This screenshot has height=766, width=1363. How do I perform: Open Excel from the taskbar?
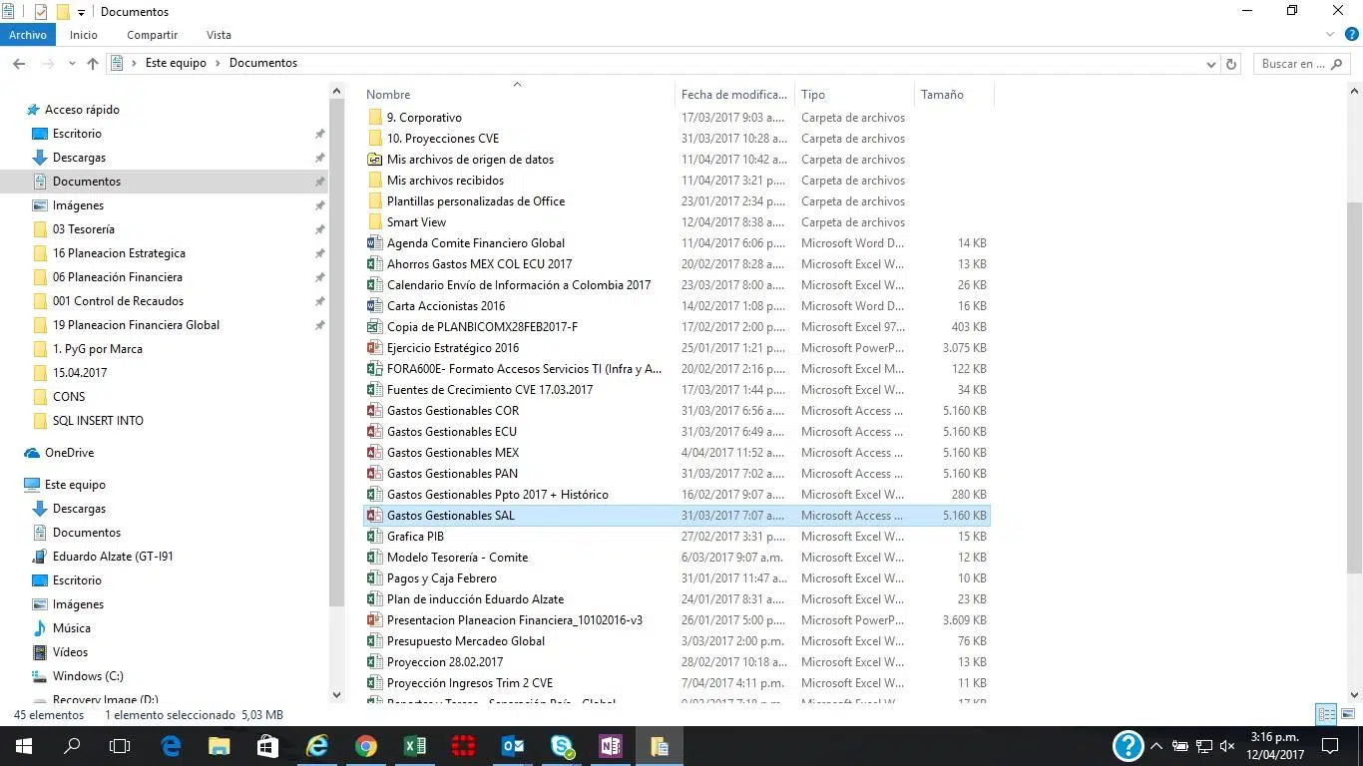tap(415, 746)
